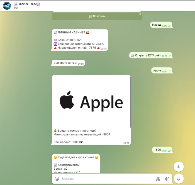Click the 'bot' status label under title
195x185 pixels.
[16, 8]
